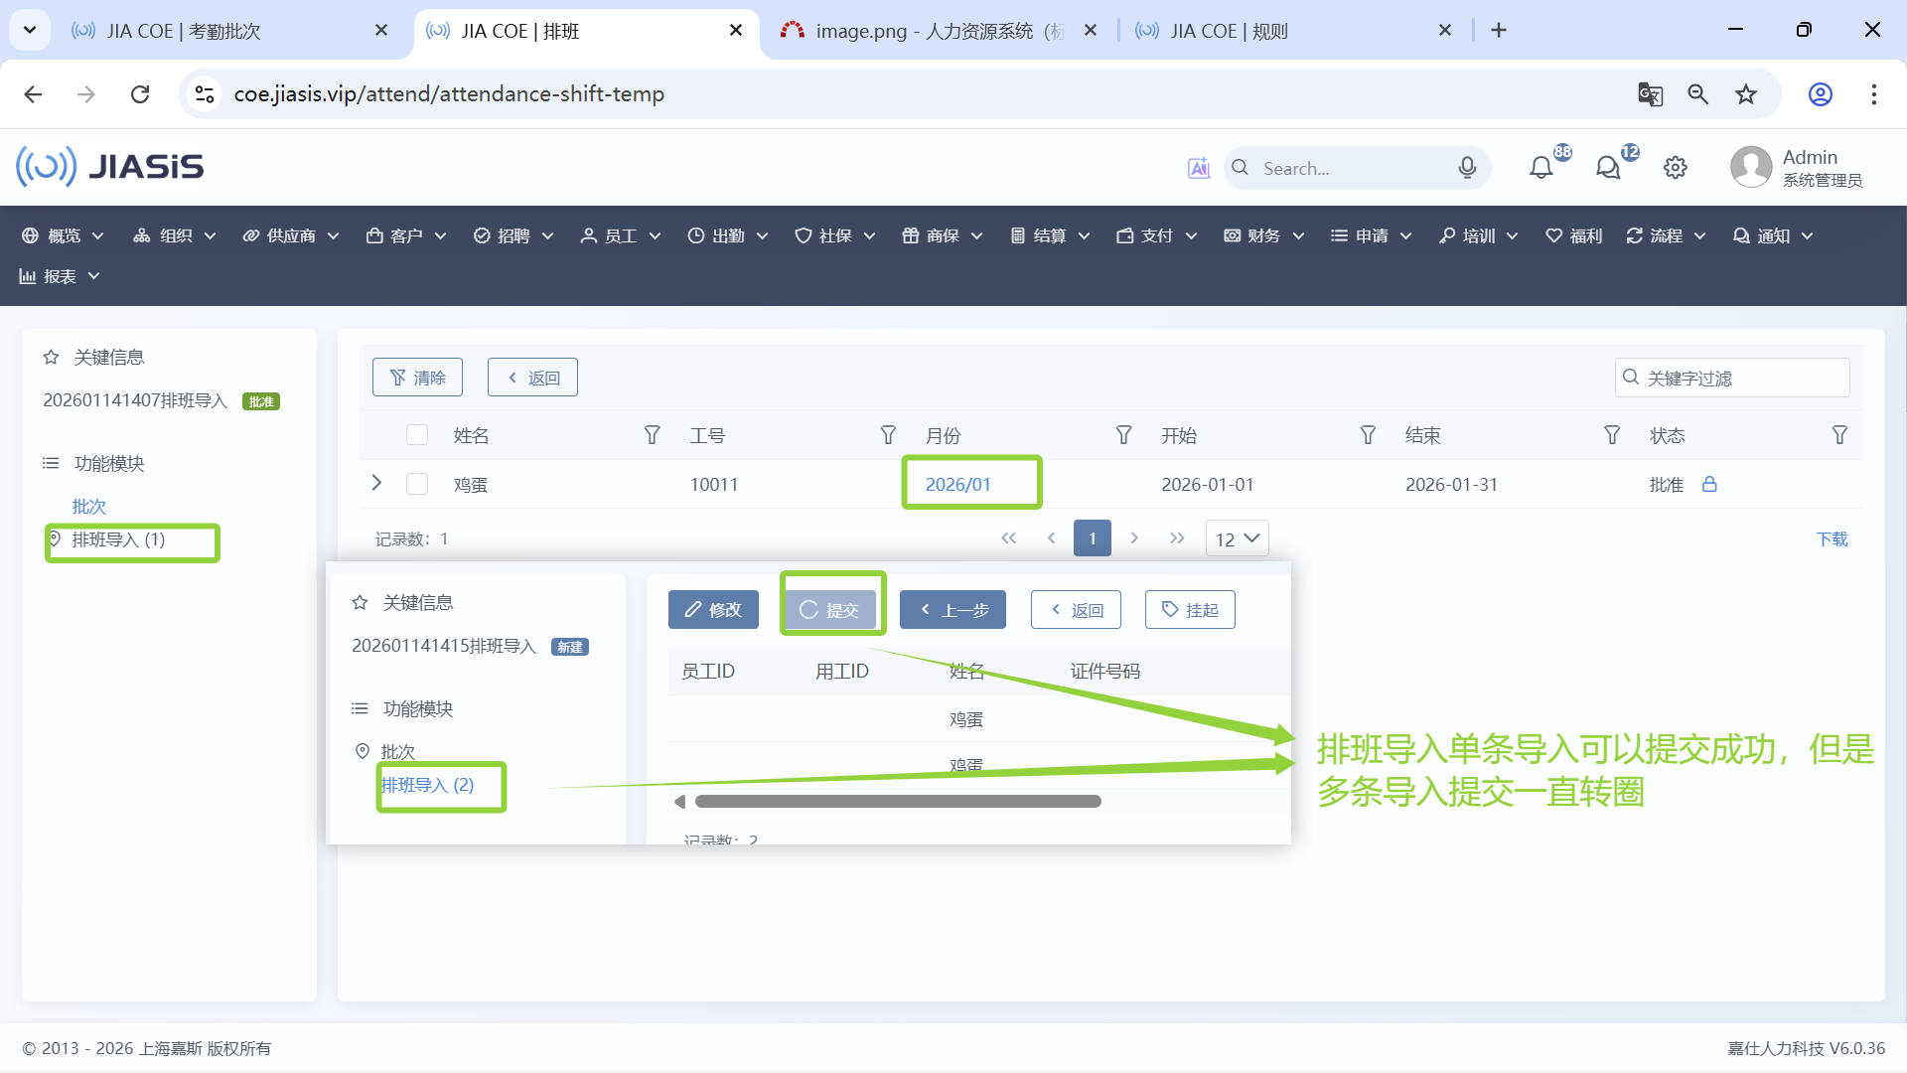Open the 出勤 menu dropdown
1907x1073 pixels.
[x=728, y=235]
